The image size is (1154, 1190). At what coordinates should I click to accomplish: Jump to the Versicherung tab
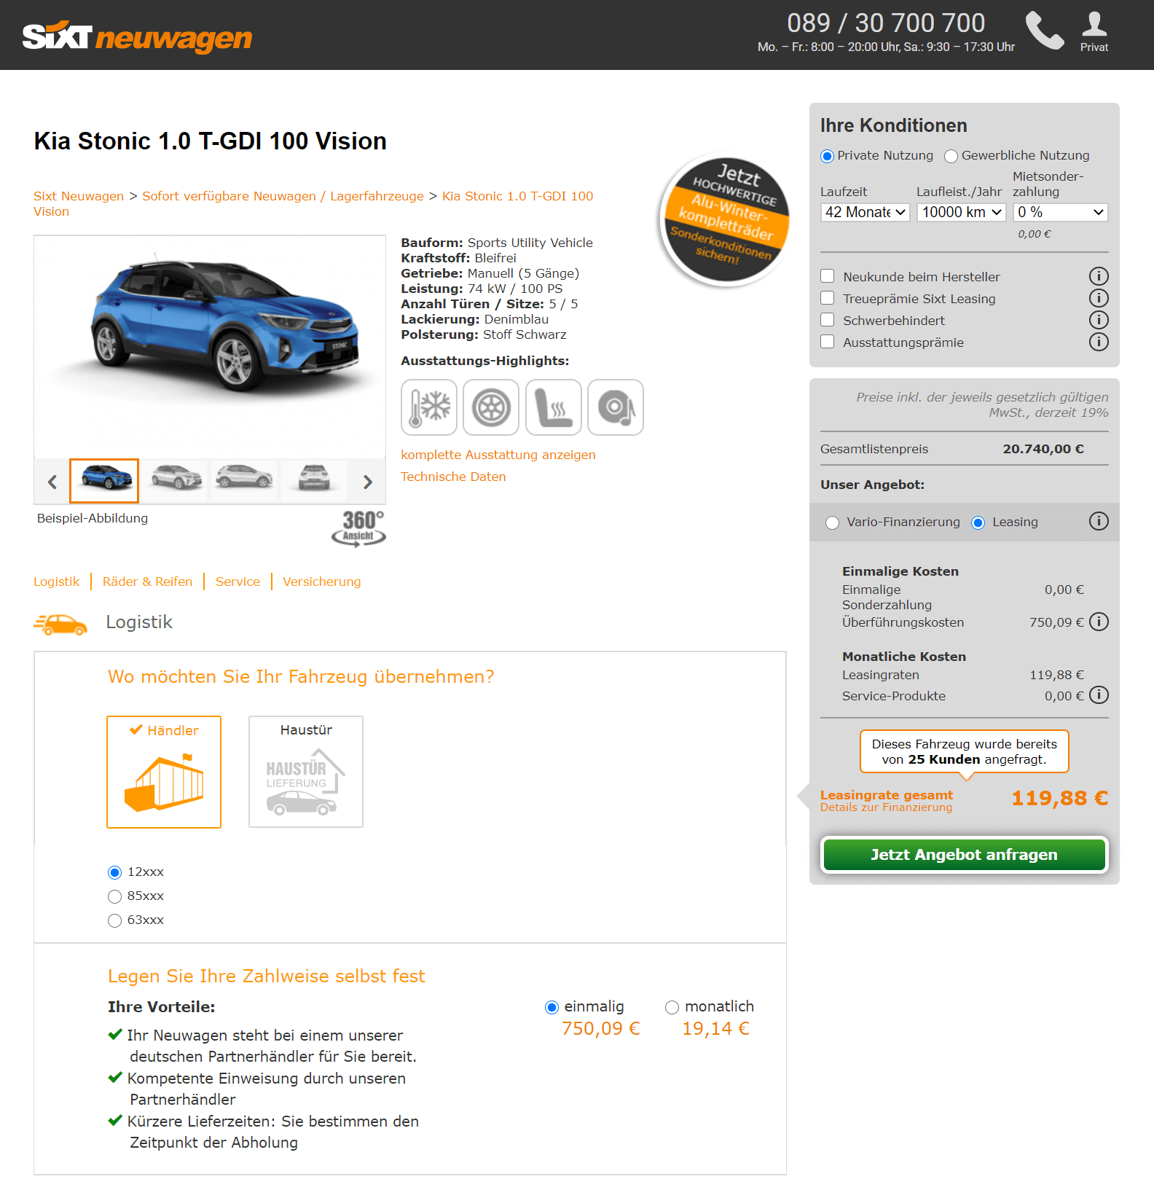[x=322, y=582]
